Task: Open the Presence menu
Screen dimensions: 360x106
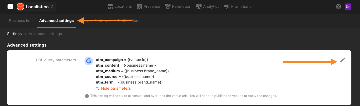Action: pyautogui.click(x=148, y=6)
